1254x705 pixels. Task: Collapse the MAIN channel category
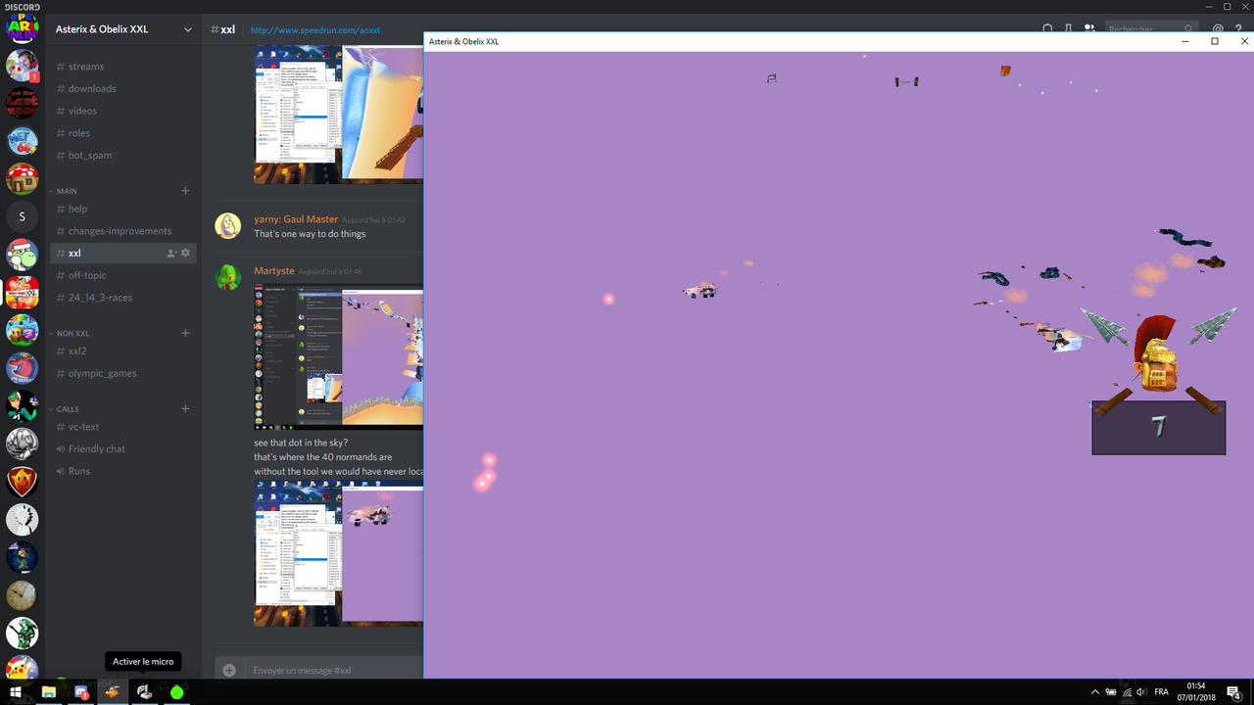67,191
